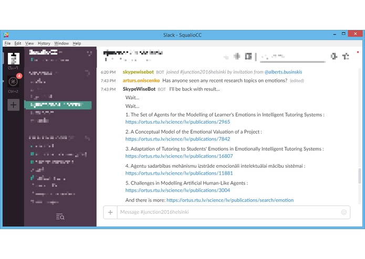Screen dimensions: 365x259
Task: Open the mentions icon in header
Action: 334,56
